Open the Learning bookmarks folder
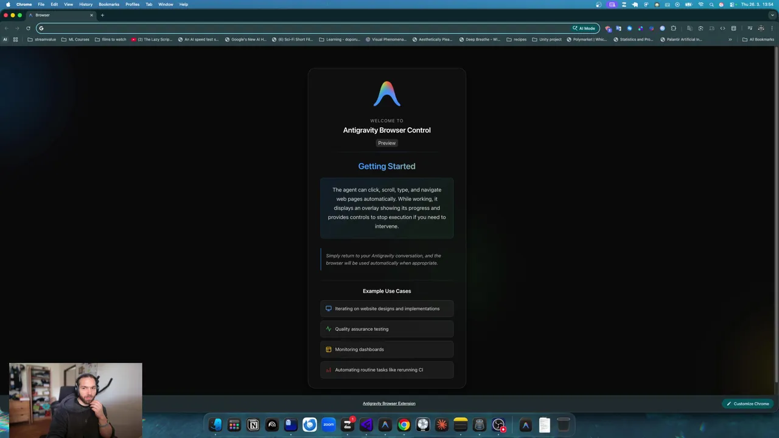Screen dimensions: 779x438 tap(340, 40)
